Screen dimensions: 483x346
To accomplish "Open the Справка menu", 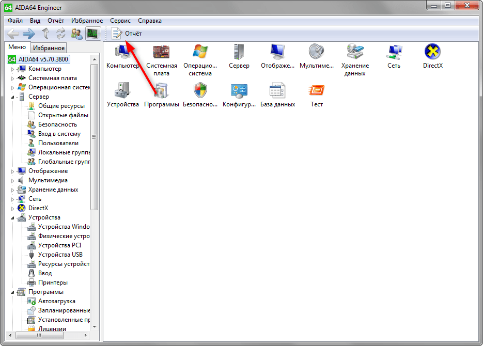I will (150, 21).
